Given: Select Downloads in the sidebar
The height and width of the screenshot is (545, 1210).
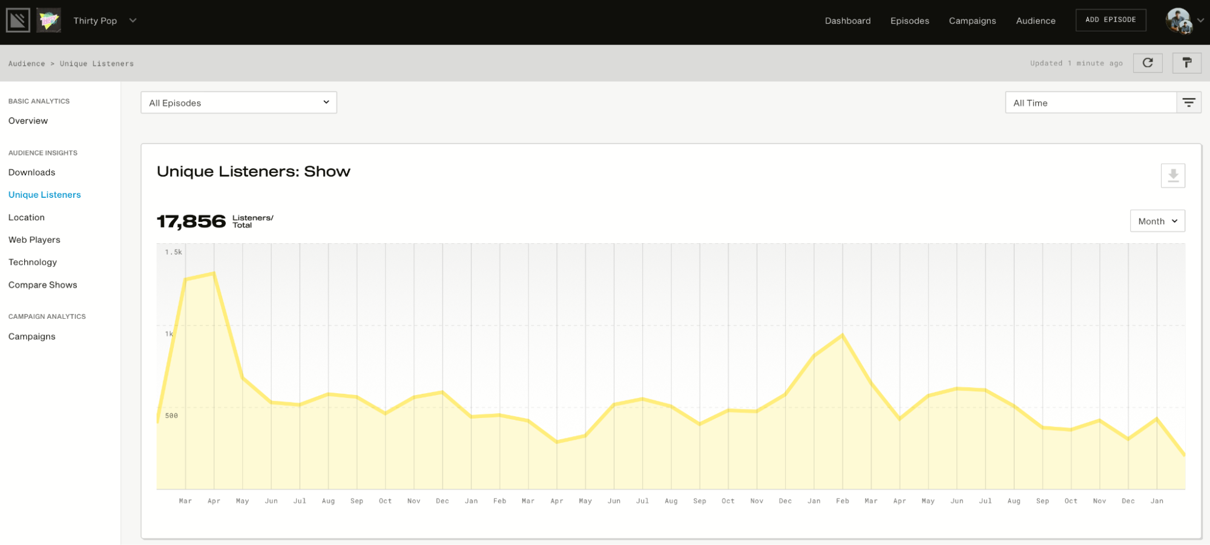Looking at the screenshot, I should click(31, 172).
